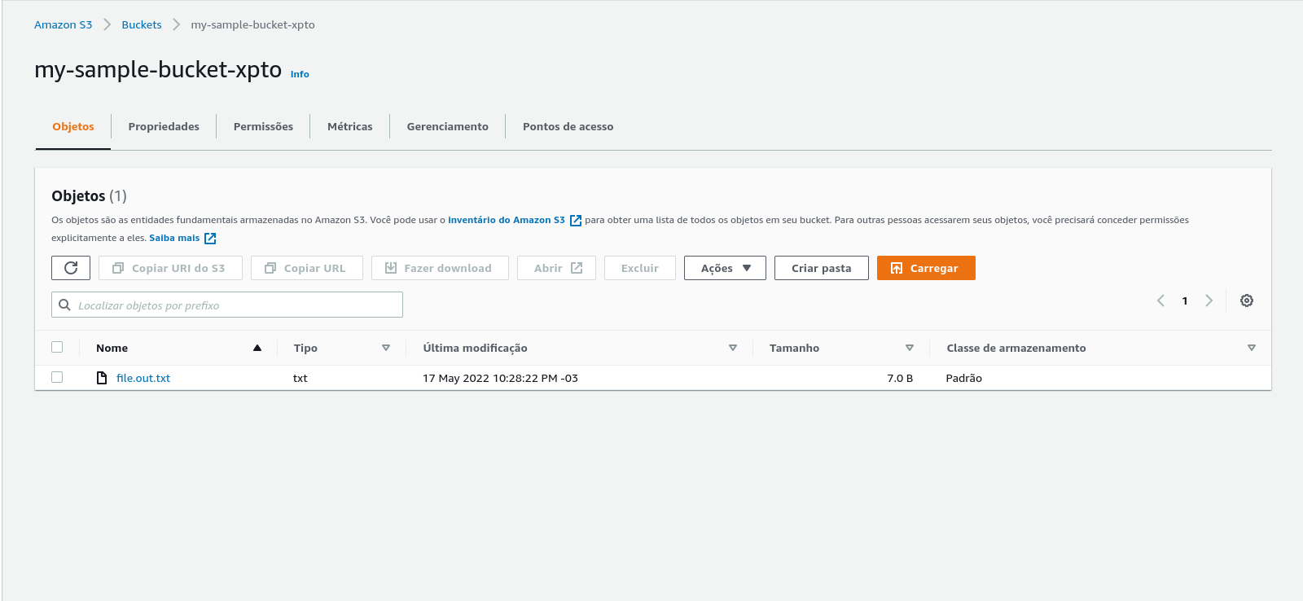The width and height of the screenshot is (1303, 601).
Task: Switch to the Objetos tab
Action: [x=73, y=126]
